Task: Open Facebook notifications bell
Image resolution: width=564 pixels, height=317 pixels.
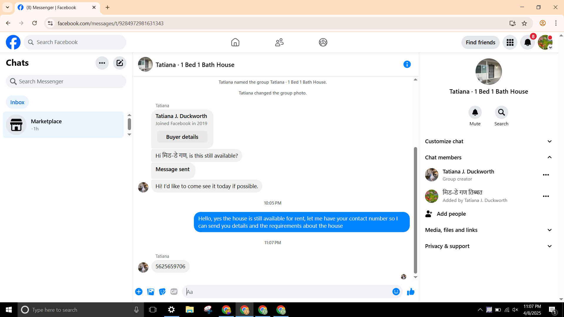Action: point(528,42)
